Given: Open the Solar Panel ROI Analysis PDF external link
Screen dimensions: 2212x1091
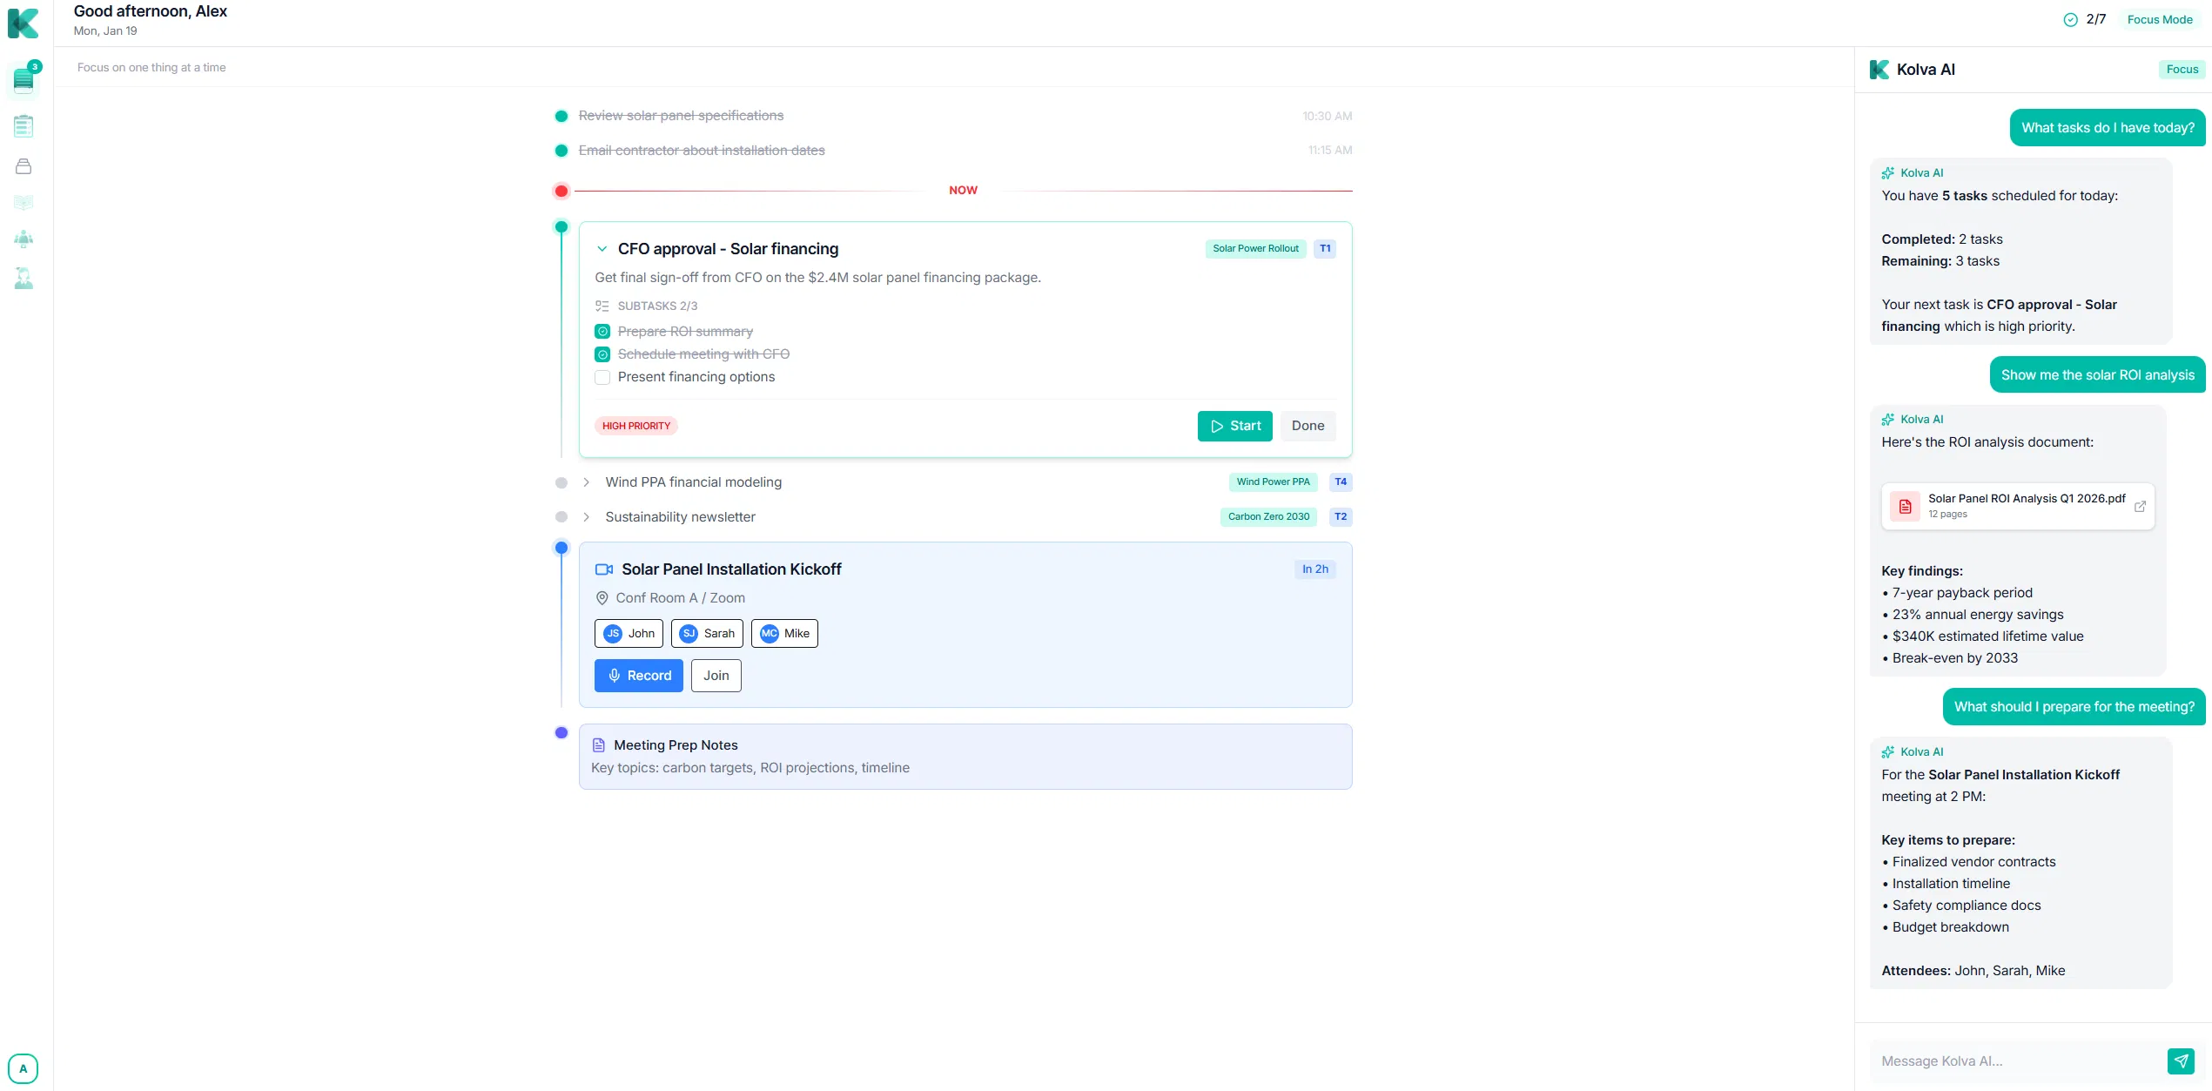Looking at the screenshot, I should (x=2141, y=506).
